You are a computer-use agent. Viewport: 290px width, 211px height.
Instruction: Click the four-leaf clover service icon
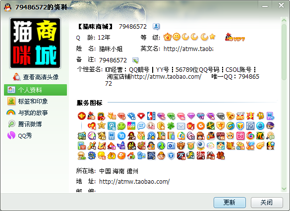coord(171,126)
